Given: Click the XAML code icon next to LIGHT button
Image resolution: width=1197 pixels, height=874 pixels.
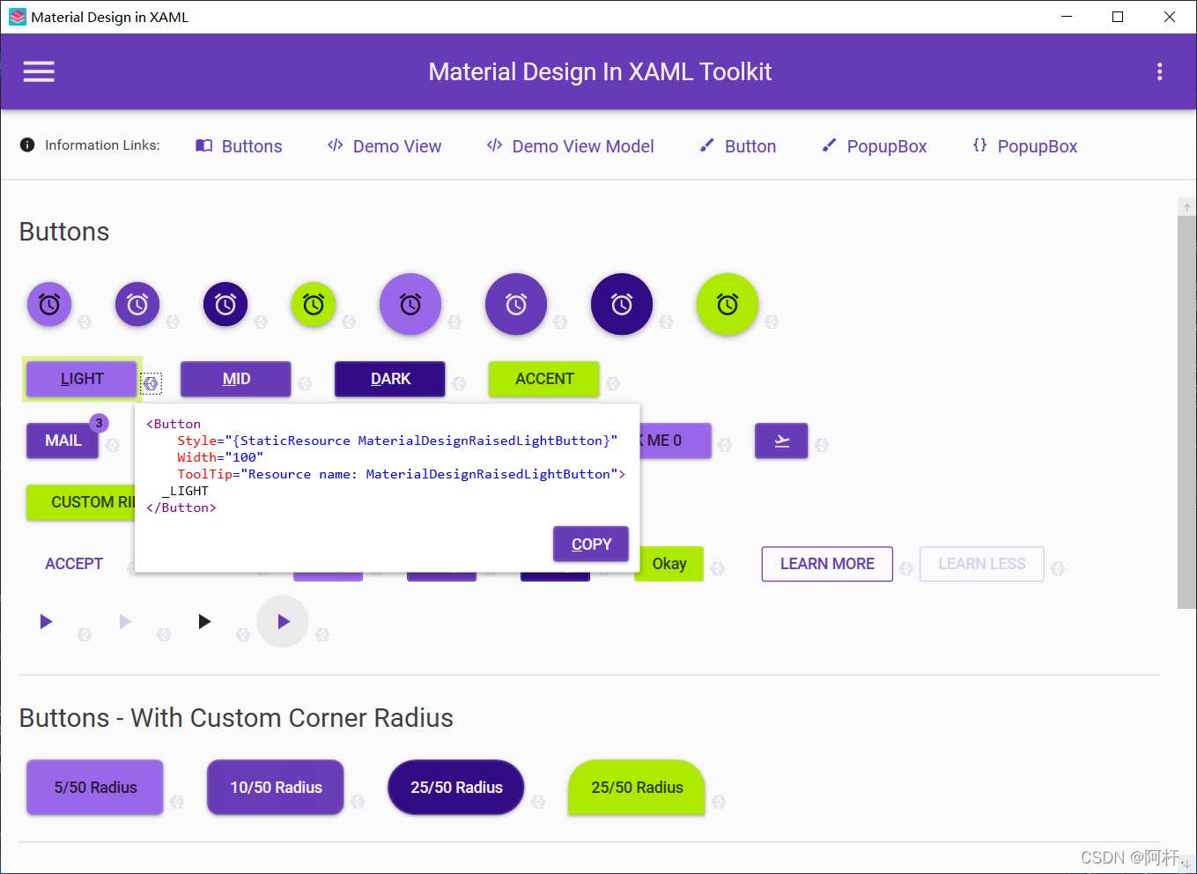Looking at the screenshot, I should 151,383.
